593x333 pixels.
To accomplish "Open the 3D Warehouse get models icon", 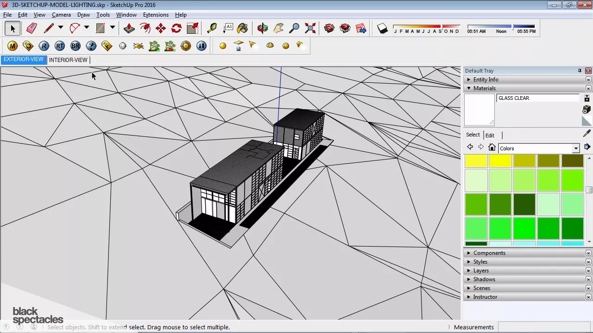I will (x=329, y=29).
